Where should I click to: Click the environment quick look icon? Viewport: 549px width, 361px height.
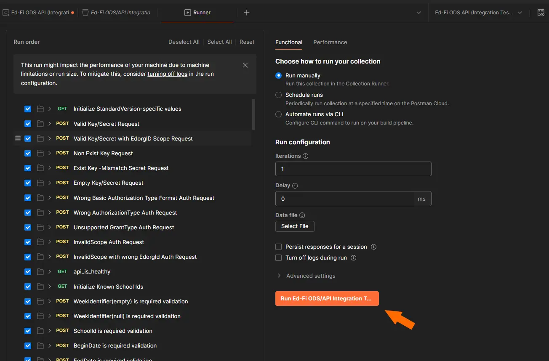click(541, 13)
